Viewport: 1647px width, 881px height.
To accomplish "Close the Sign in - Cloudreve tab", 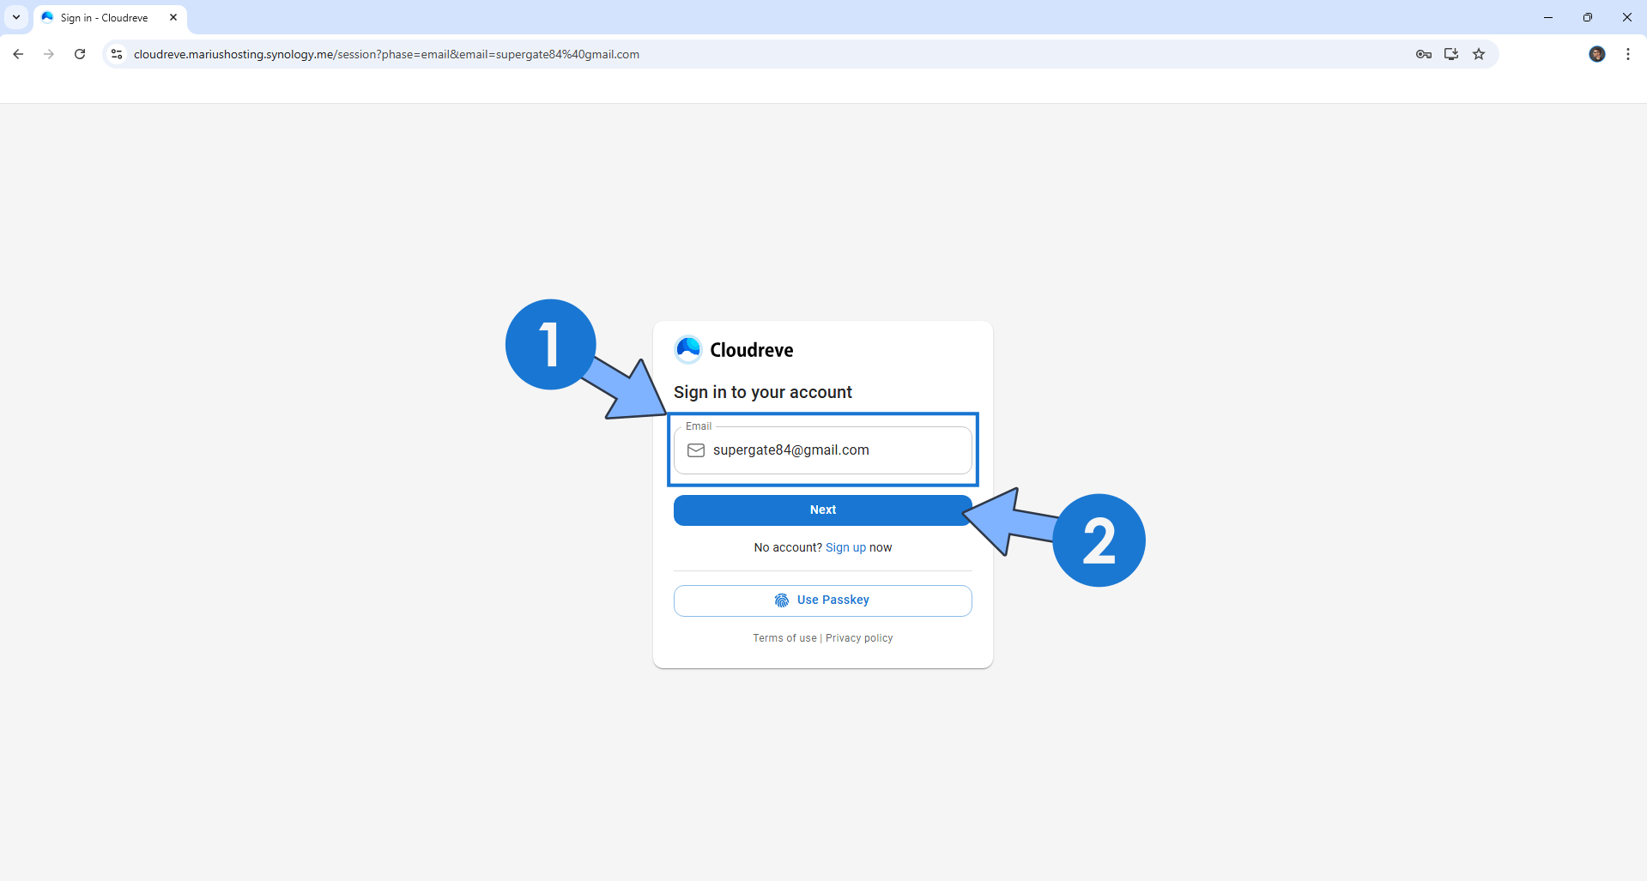I will (x=173, y=17).
